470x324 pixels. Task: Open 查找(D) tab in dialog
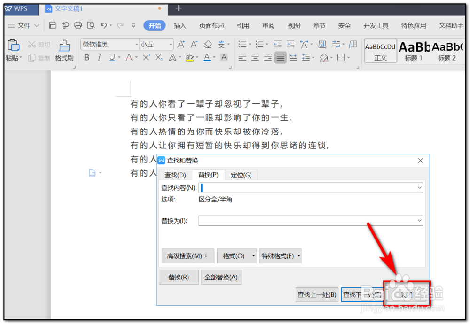tap(175, 175)
